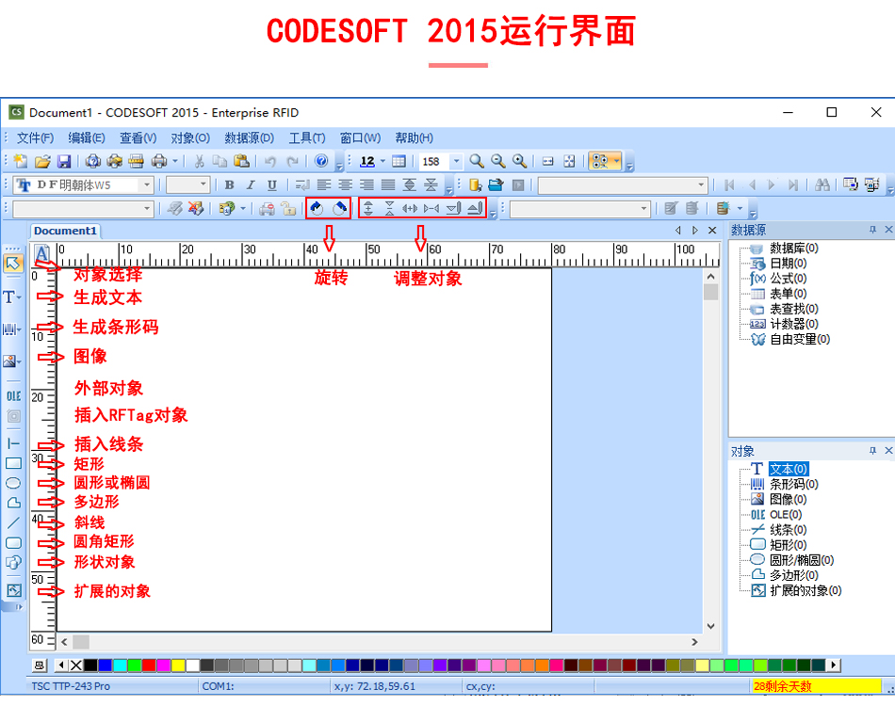Pick the cyan color swatch
The width and height of the screenshot is (895, 706).
(x=120, y=665)
